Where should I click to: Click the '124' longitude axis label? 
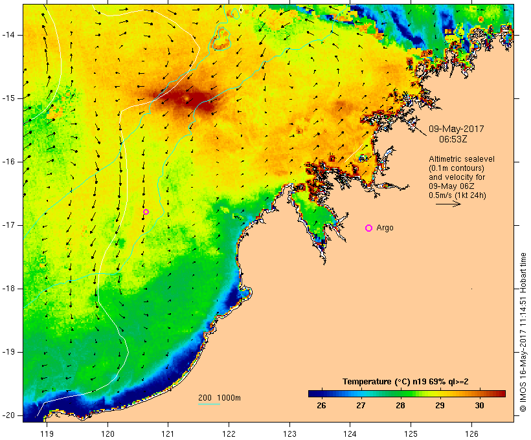coord(350,434)
